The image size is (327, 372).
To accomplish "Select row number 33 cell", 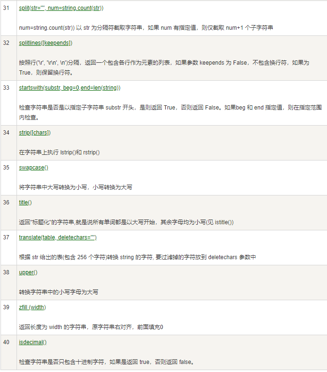I will coord(8,103).
